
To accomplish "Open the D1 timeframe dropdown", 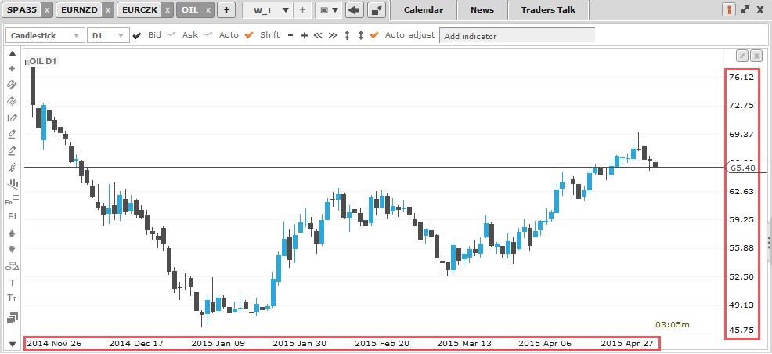I will [x=107, y=35].
